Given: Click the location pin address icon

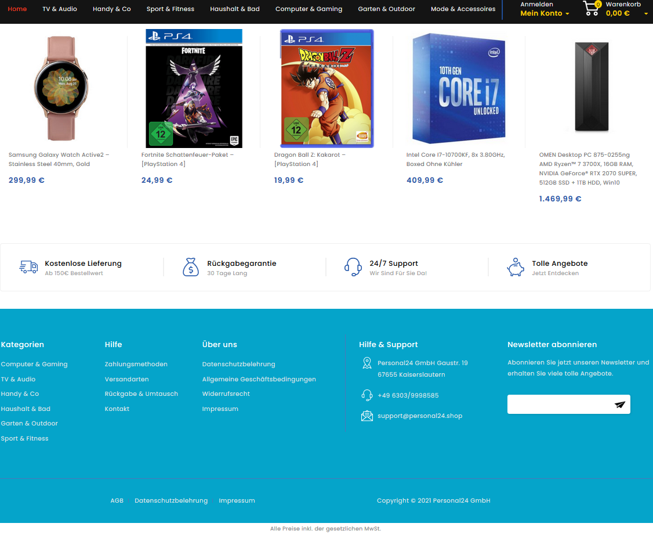Looking at the screenshot, I should (x=367, y=363).
